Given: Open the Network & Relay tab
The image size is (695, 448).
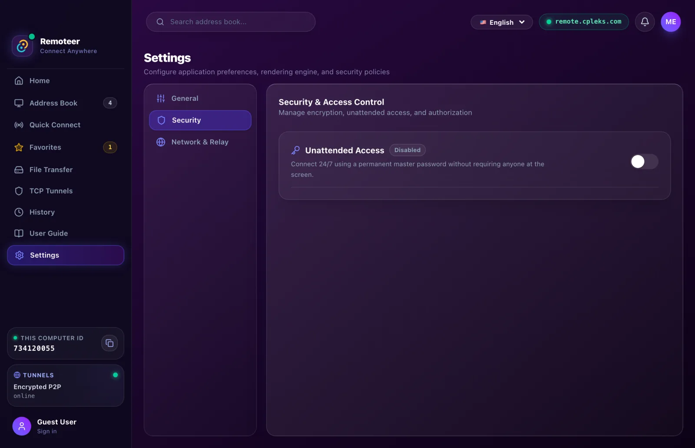Looking at the screenshot, I should pos(200,142).
